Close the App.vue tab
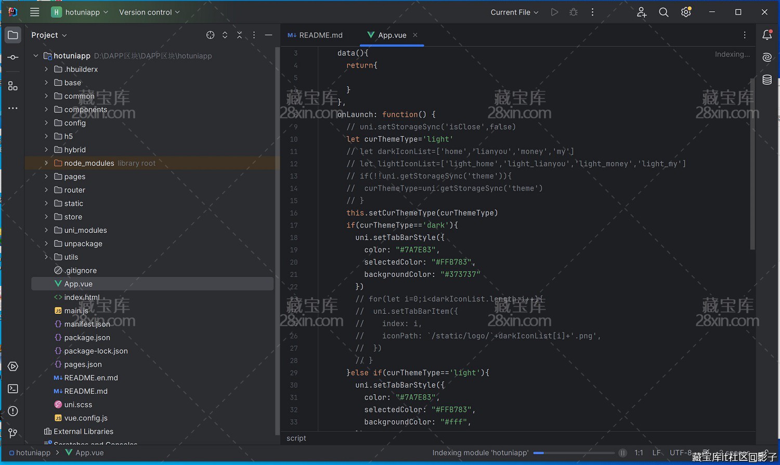The image size is (780, 465). pos(415,35)
